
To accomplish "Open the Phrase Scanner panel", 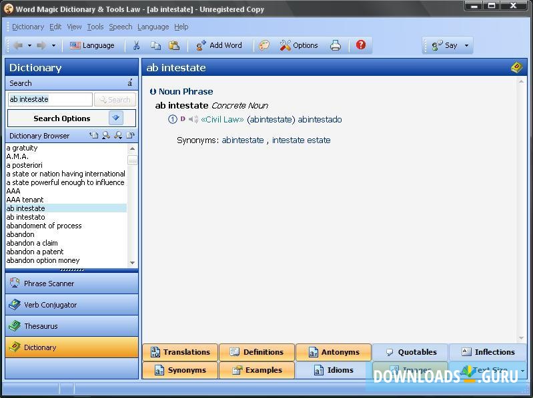I will click(x=72, y=284).
